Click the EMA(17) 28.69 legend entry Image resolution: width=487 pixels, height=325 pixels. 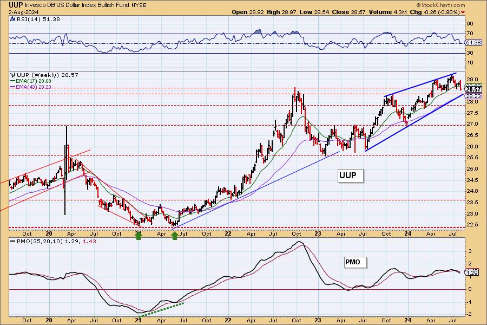pos(31,81)
